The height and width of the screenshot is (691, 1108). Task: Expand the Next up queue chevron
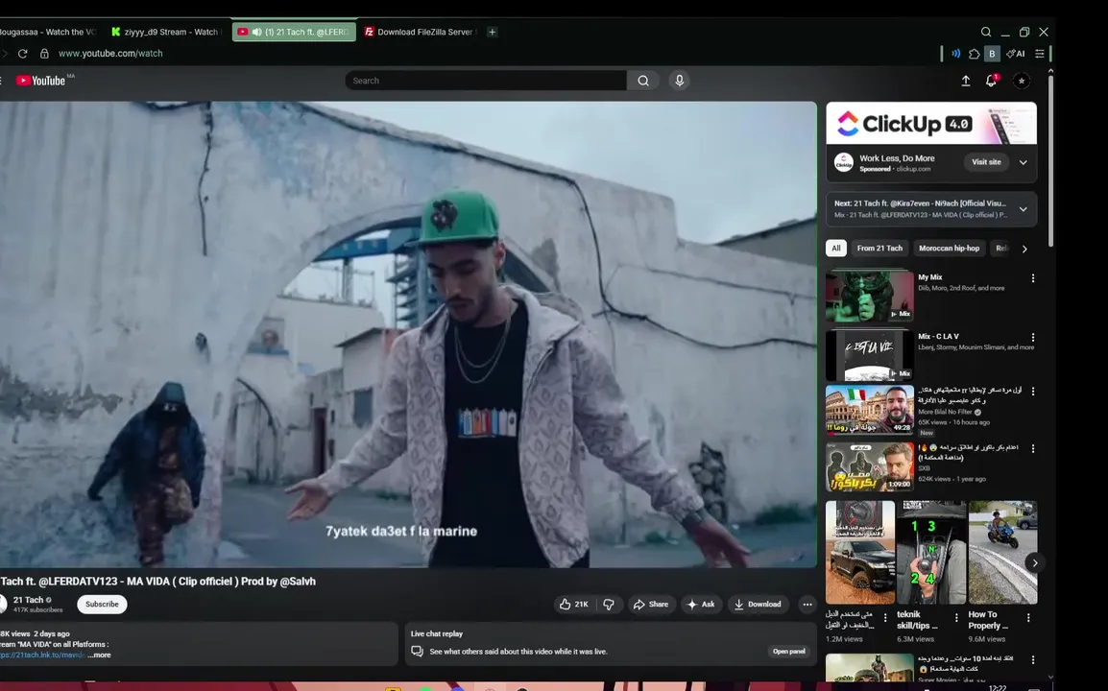pyautogui.click(x=1023, y=209)
